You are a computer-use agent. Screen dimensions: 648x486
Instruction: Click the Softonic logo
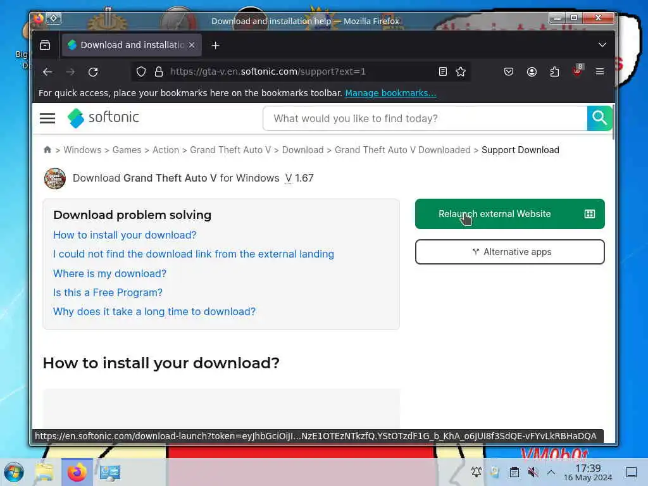(x=104, y=118)
